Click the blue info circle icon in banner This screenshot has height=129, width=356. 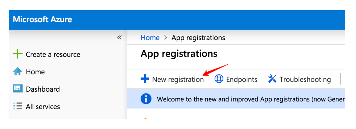tap(146, 99)
